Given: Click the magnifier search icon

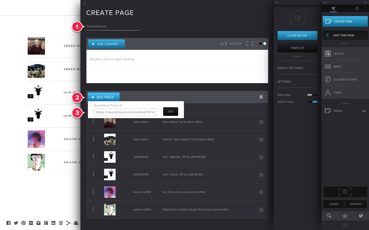Looking at the screenshot, I should point(329,216).
